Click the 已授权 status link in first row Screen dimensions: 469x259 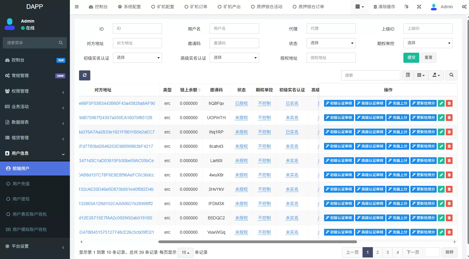[241, 103]
